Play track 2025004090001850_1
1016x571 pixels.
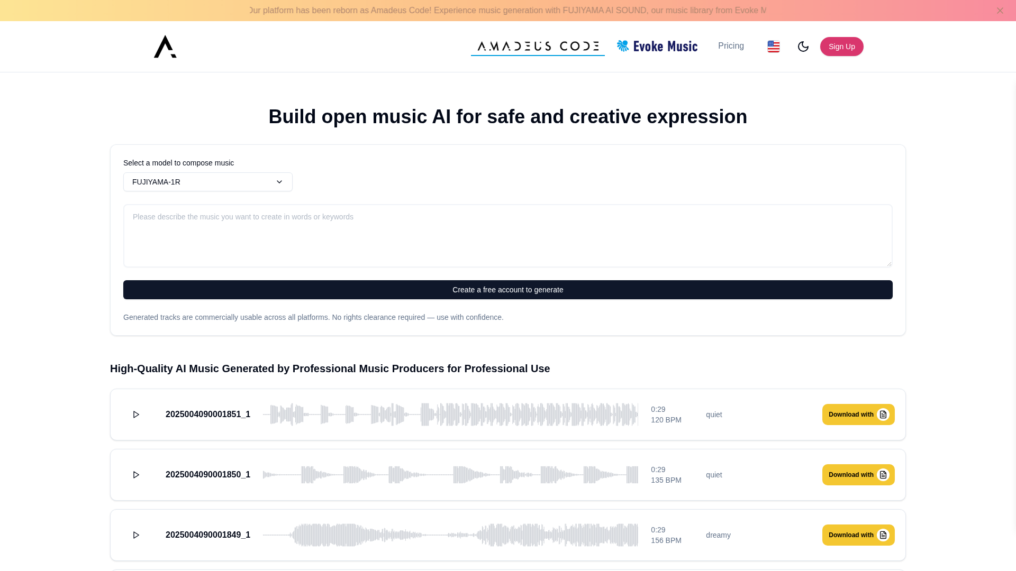pyautogui.click(x=136, y=475)
